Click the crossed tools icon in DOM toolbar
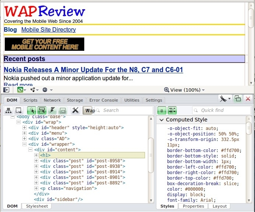Image resolution: width=255 pixels, height=212 pixels. pyautogui.click(x=75, y=110)
